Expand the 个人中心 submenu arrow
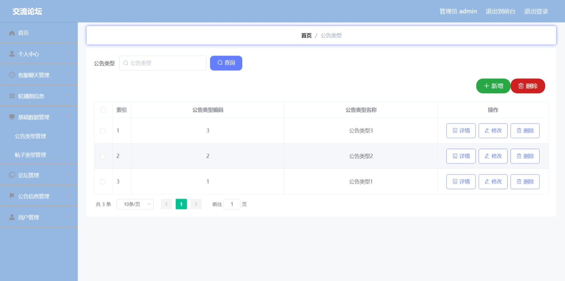The height and width of the screenshot is (281, 565). pyautogui.click(x=69, y=53)
